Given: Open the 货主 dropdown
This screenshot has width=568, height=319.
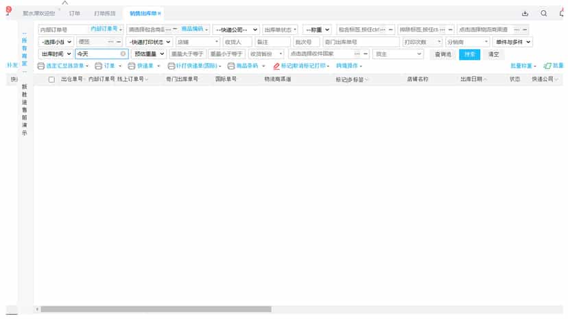Looking at the screenshot, I should 398,54.
